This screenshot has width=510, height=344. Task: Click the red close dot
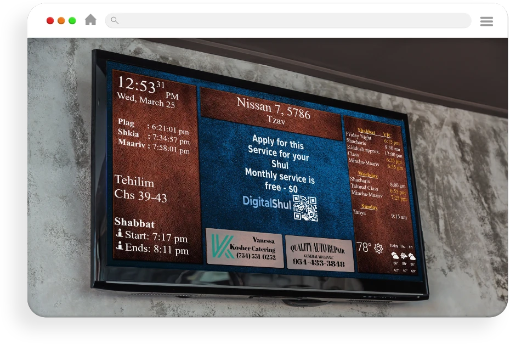pyautogui.click(x=50, y=20)
